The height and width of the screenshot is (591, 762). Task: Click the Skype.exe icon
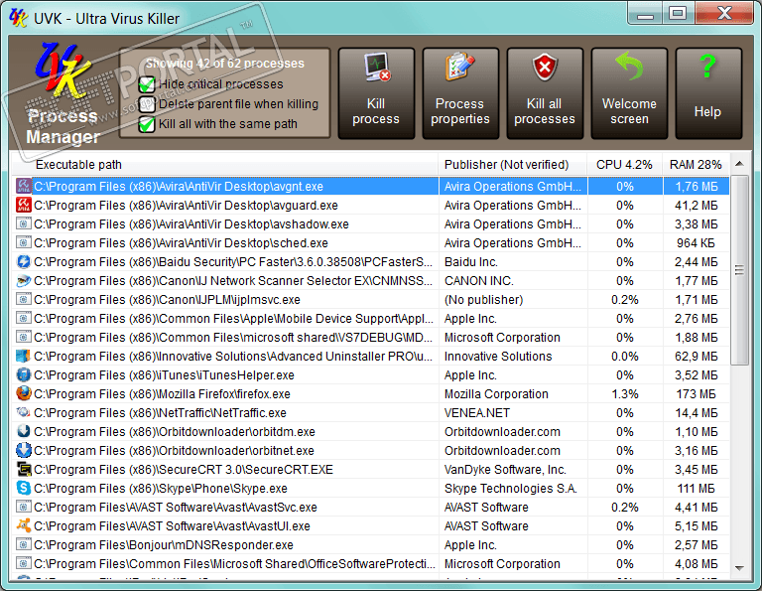pos(24,488)
